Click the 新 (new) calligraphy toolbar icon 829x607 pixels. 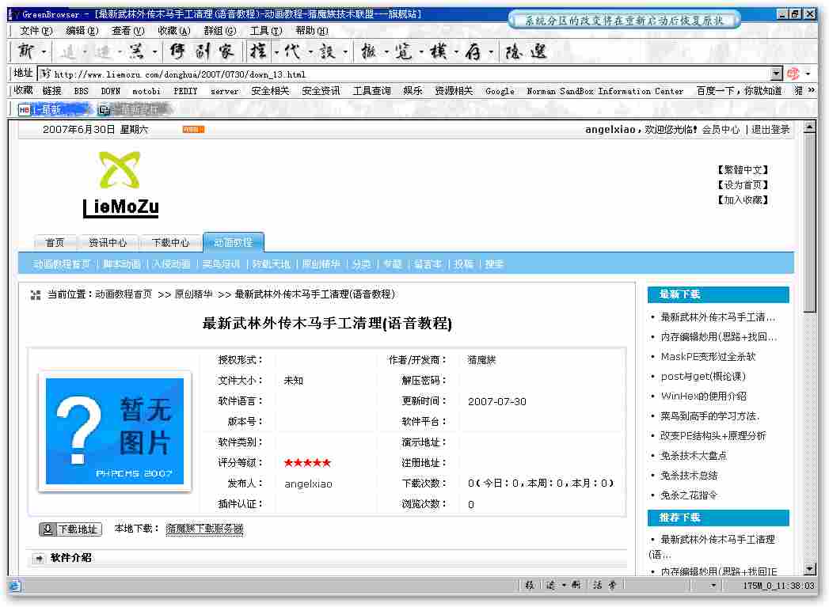[26, 51]
